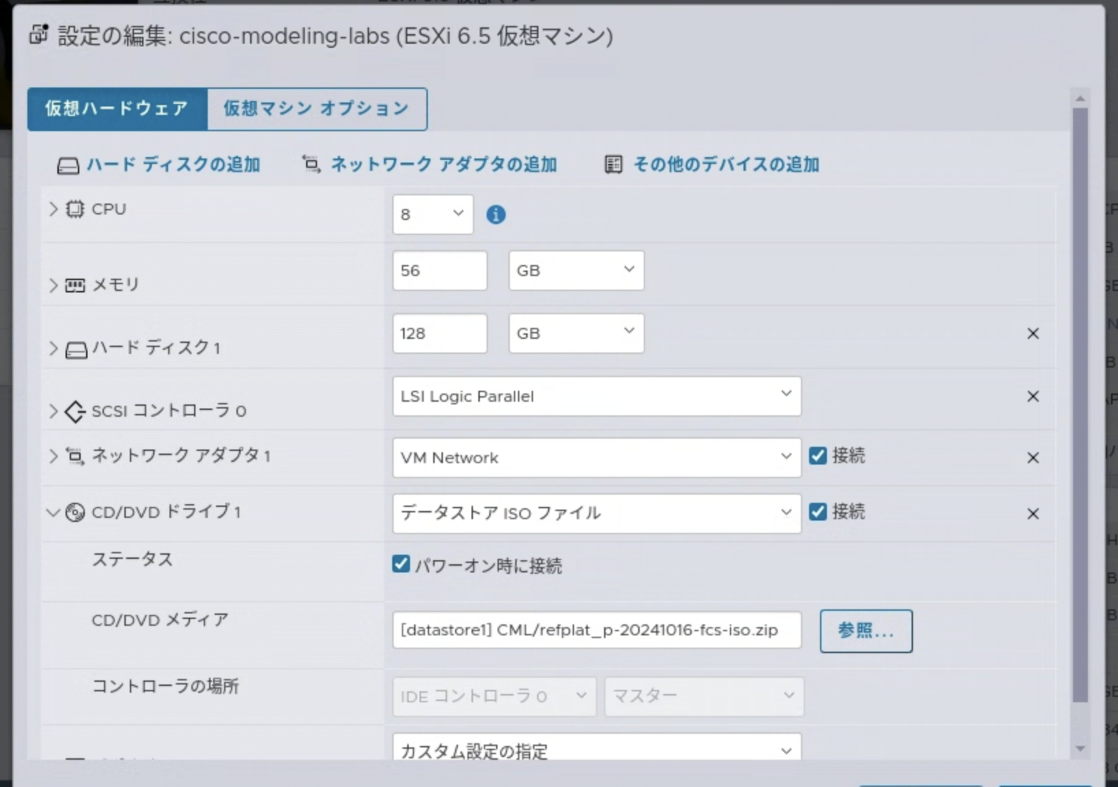Remove ハード ディスク 1 with its X button

1033,333
